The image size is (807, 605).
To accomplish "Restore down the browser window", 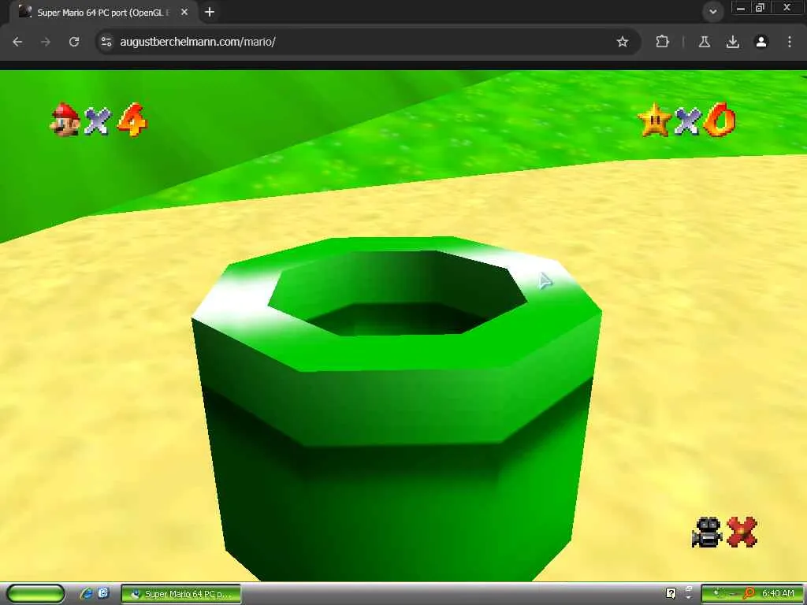I will [x=760, y=8].
